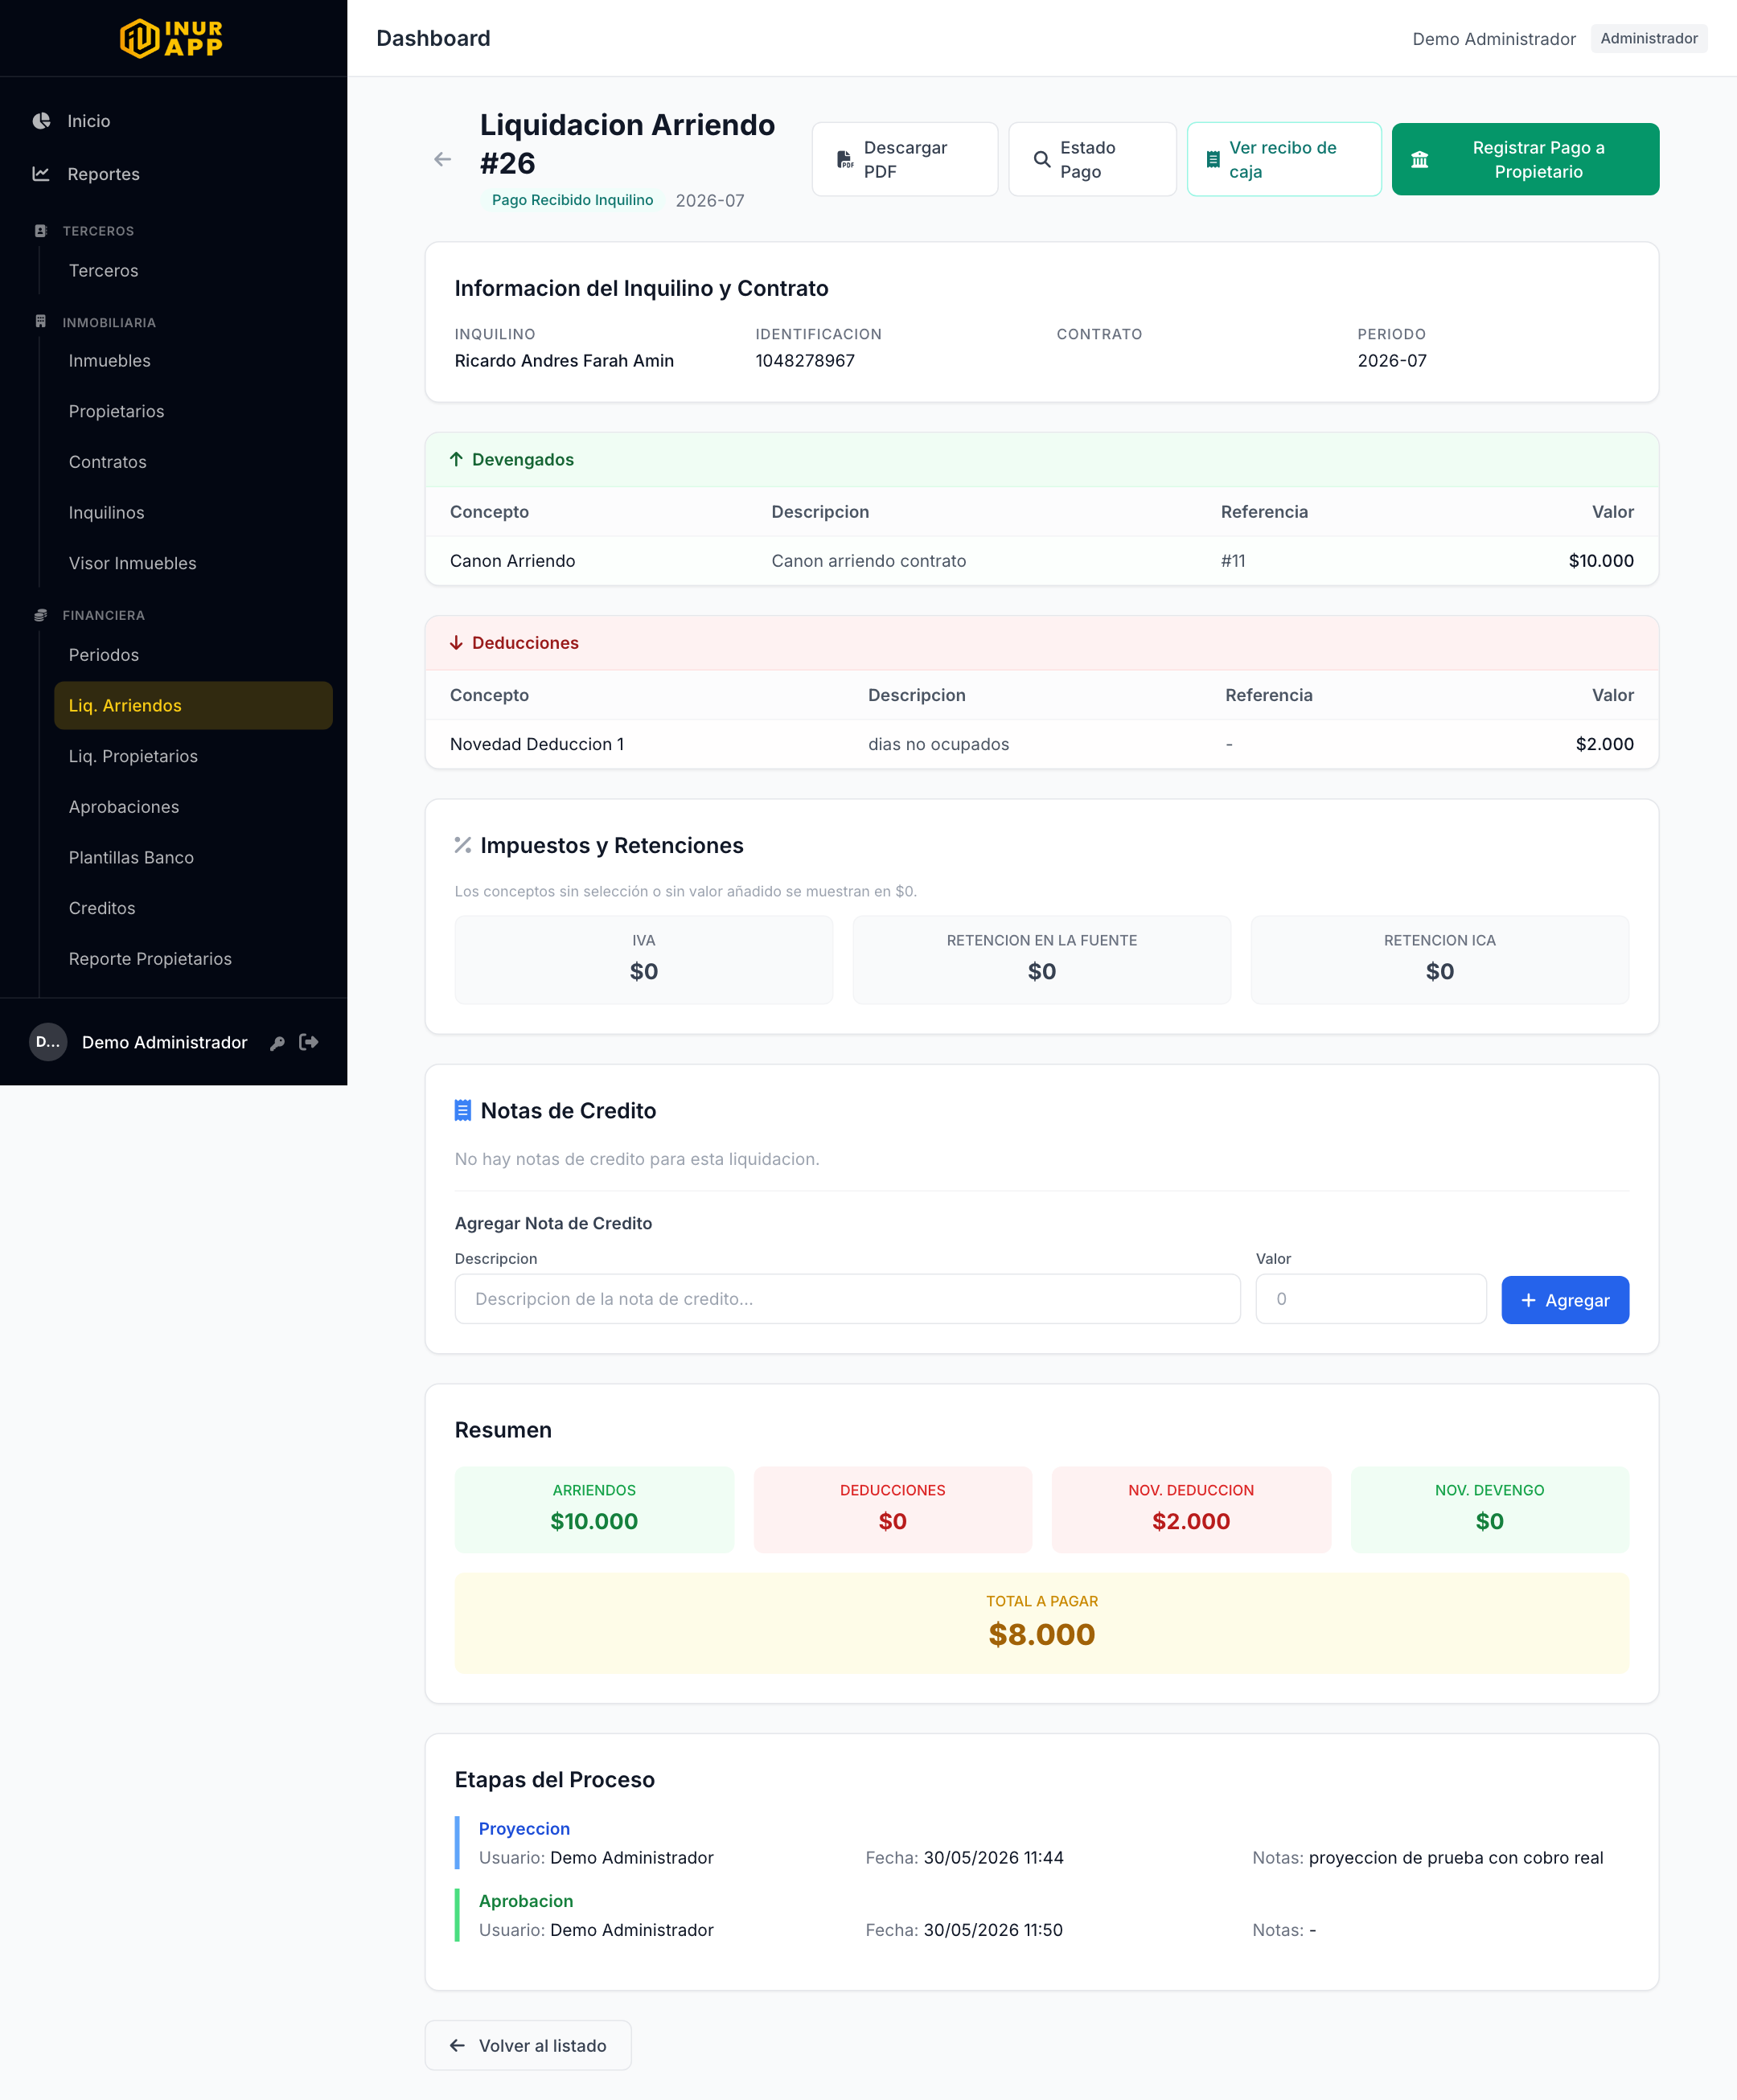Viewport: 1737px width, 2100px height.
Task: Click inquilino name Ricardo Andres Farah Amin
Action: (564, 361)
